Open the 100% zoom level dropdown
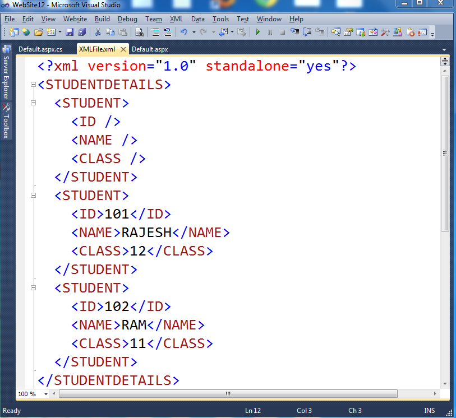 pos(32,394)
